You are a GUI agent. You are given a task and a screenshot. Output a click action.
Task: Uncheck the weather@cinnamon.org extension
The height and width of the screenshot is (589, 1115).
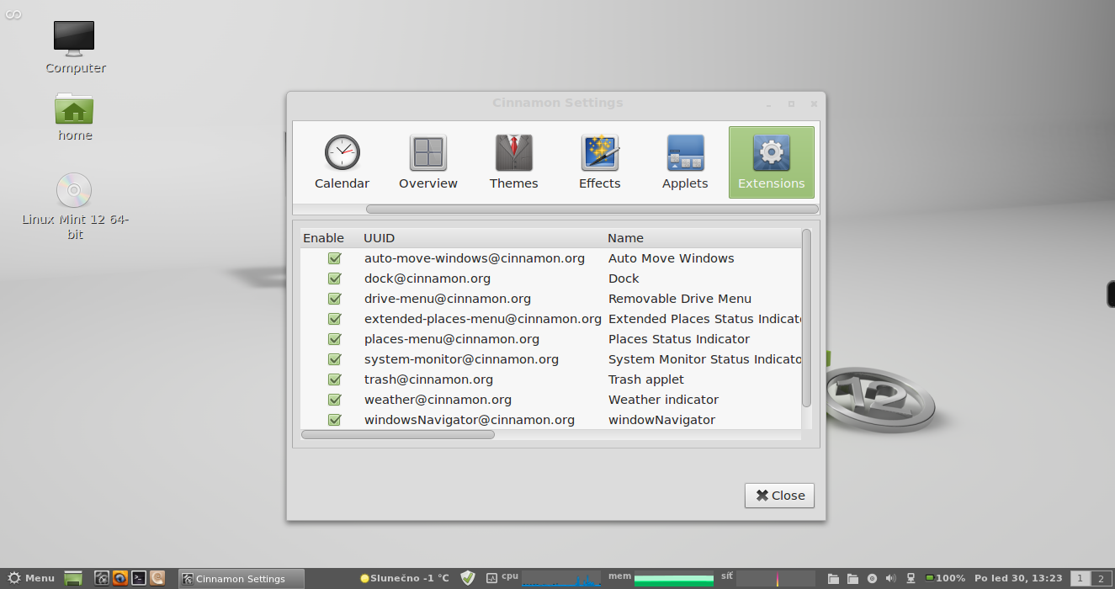pos(334,400)
